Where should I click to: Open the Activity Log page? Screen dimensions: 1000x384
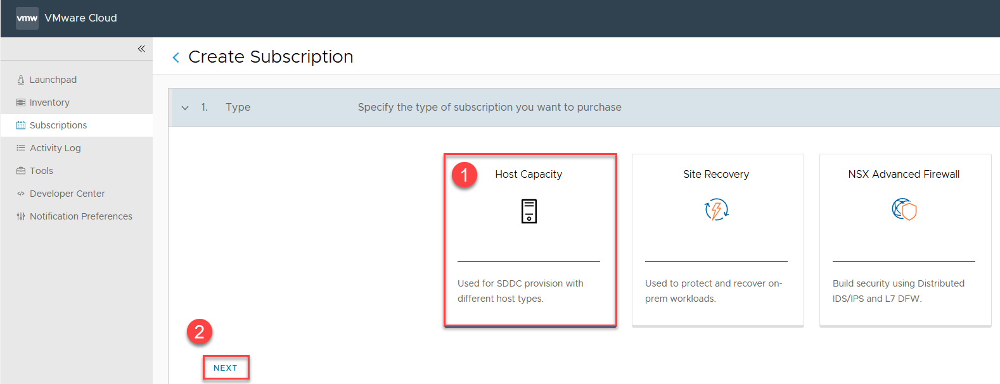[55, 148]
